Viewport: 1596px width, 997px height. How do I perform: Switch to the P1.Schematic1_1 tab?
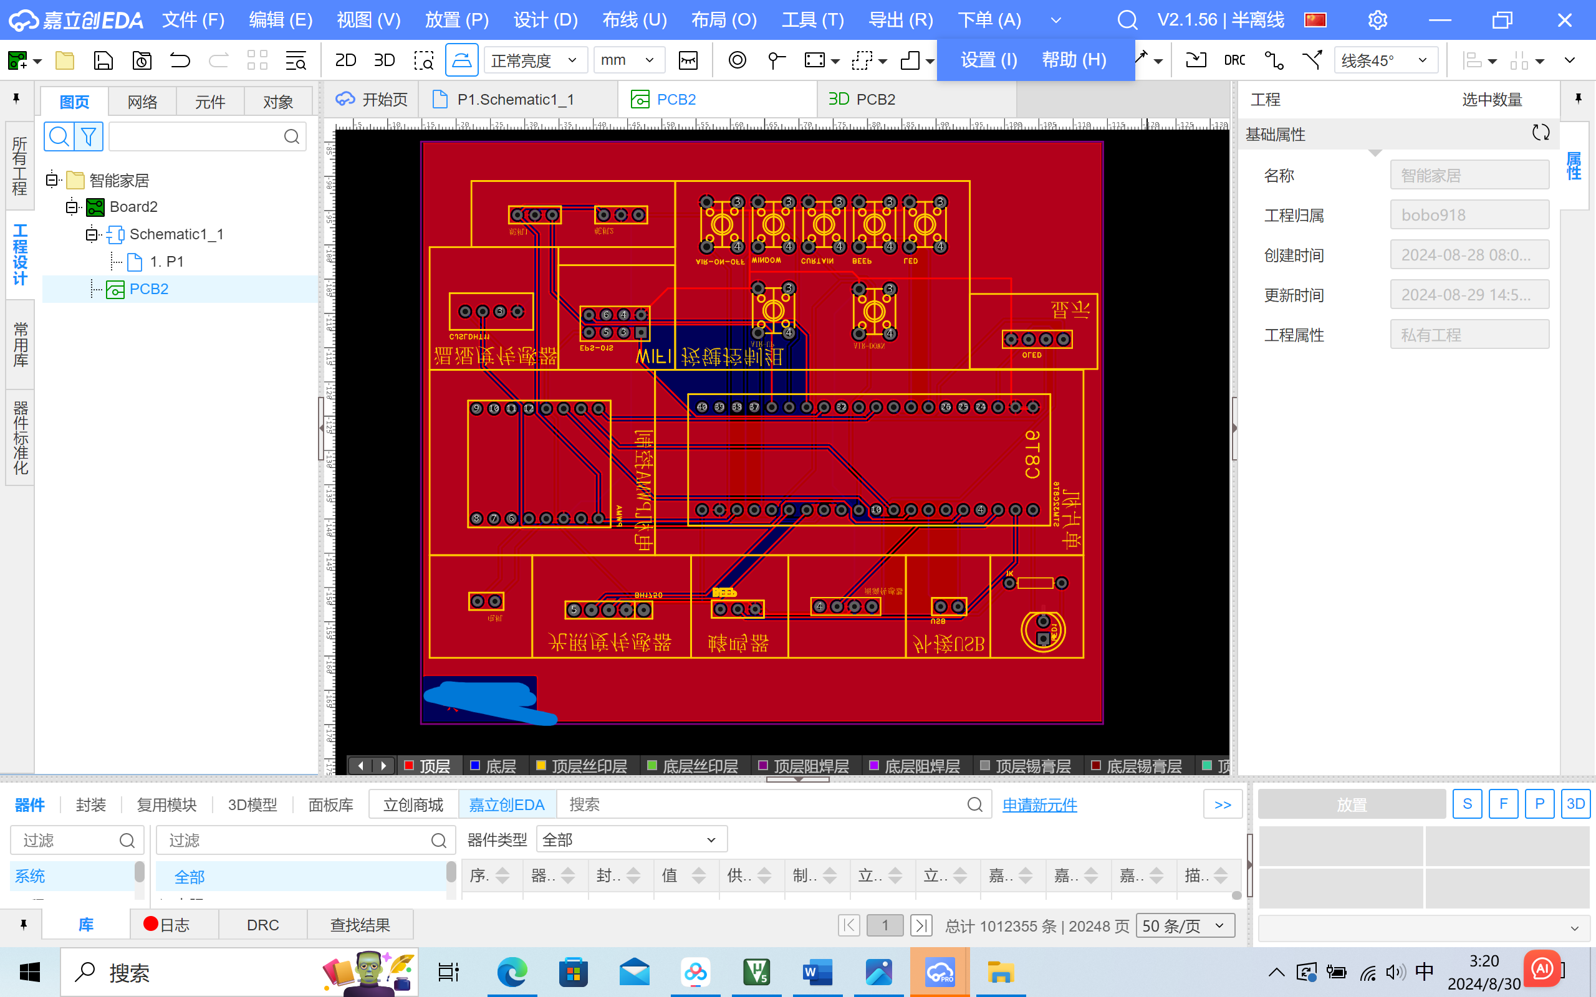(516, 100)
